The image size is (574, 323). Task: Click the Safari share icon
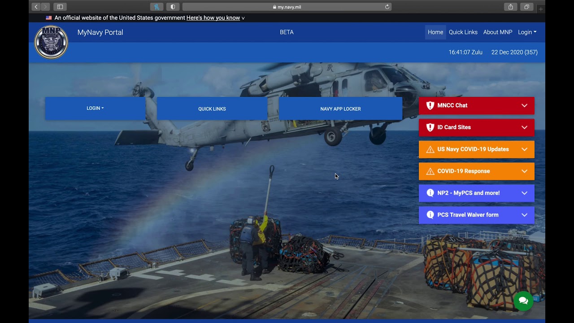click(510, 7)
